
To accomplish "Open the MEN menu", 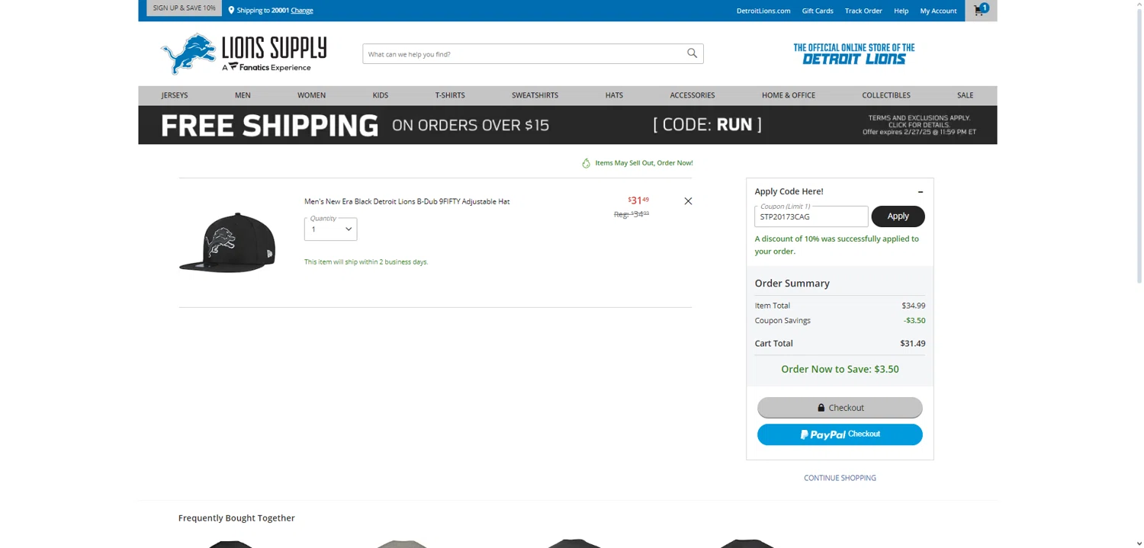I will pos(243,95).
